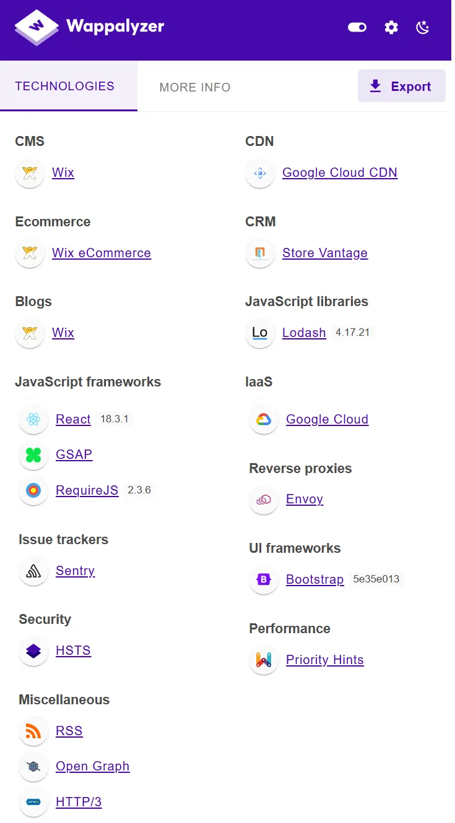Click the green GSAP icon
455x823 pixels.
33,455
